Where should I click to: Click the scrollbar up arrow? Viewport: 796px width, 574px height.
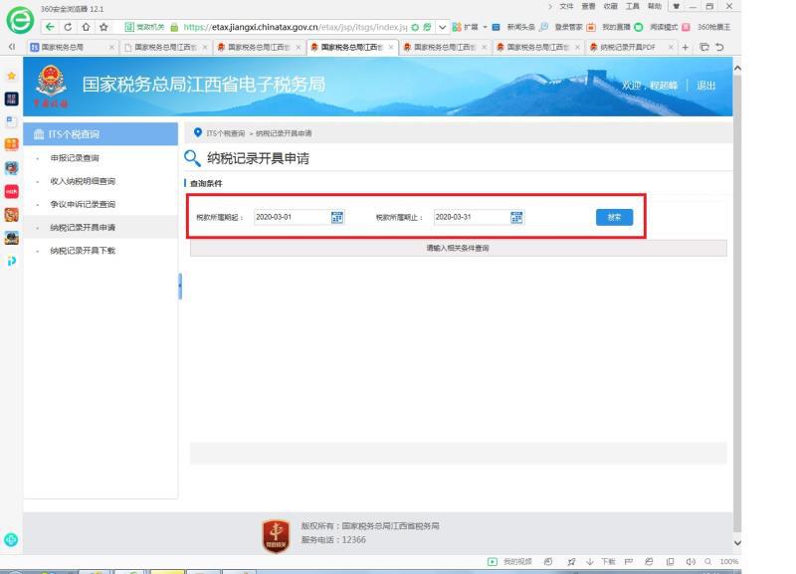pyautogui.click(x=737, y=68)
